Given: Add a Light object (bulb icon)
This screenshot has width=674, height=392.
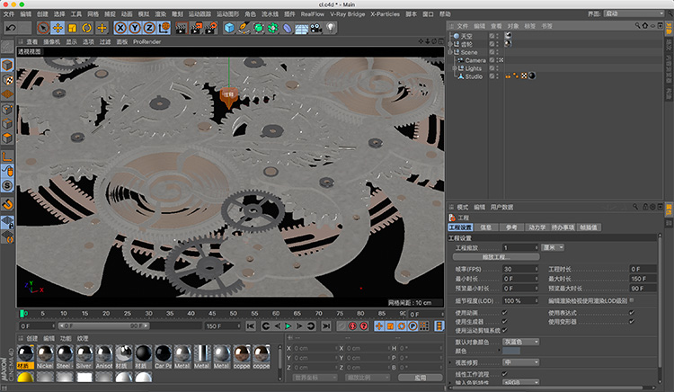Looking at the screenshot, I should [x=330, y=28].
